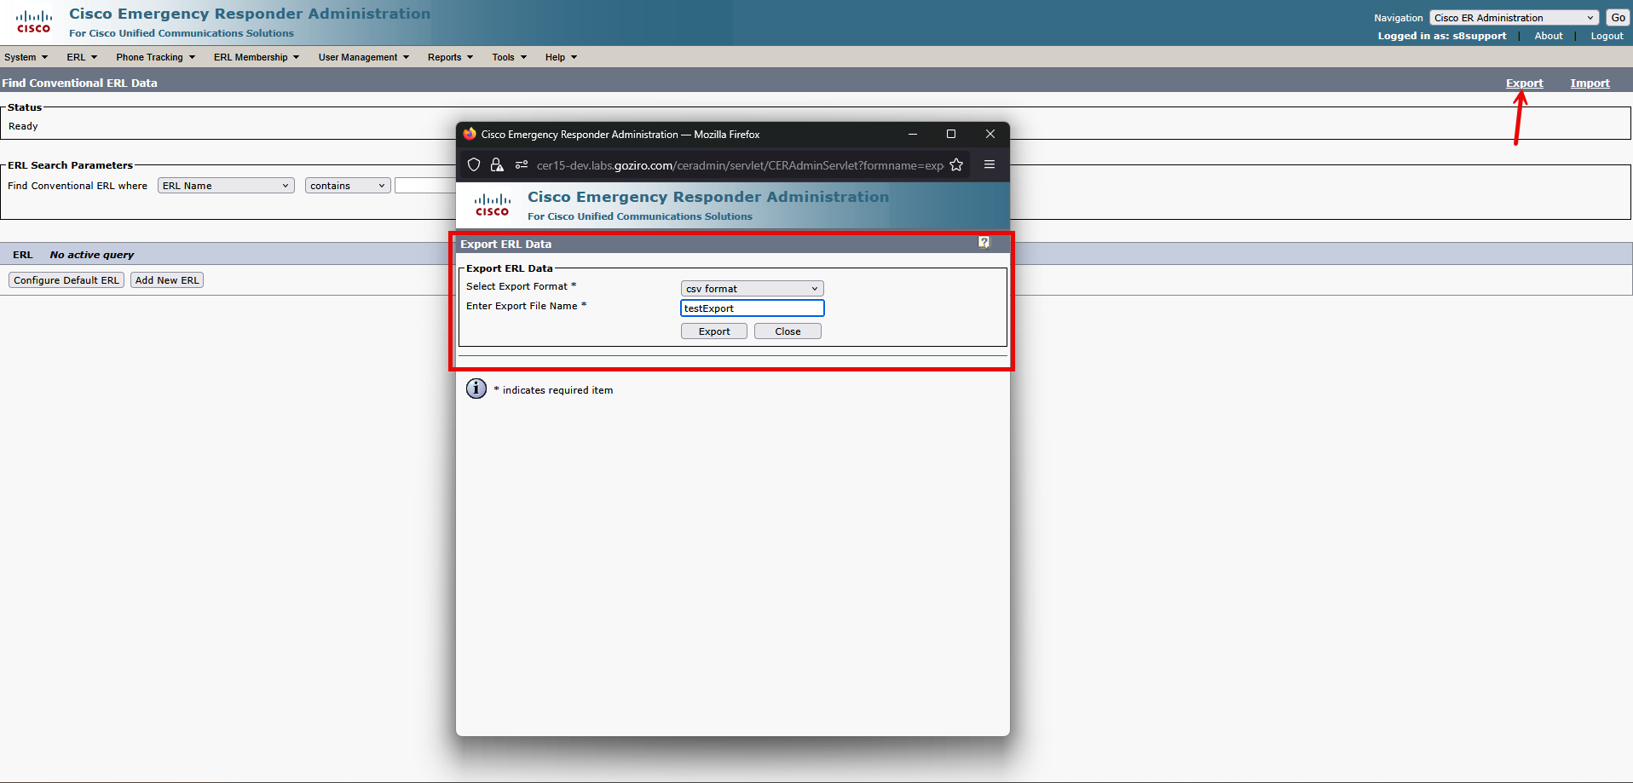Open the Select Export Format dropdown
Screen dimensions: 1633x783
[752, 289]
